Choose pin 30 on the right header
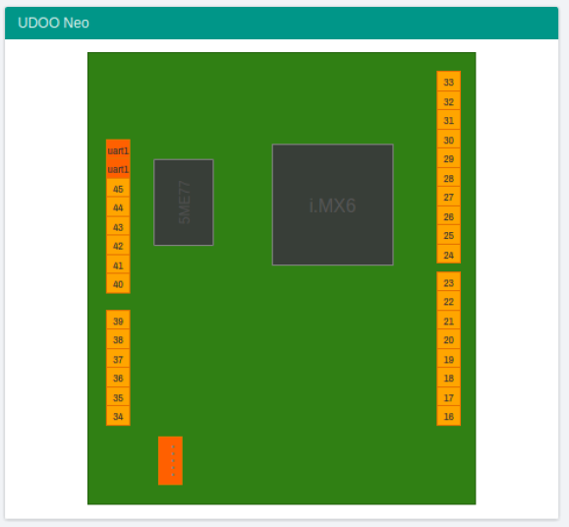 tap(448, 139)
